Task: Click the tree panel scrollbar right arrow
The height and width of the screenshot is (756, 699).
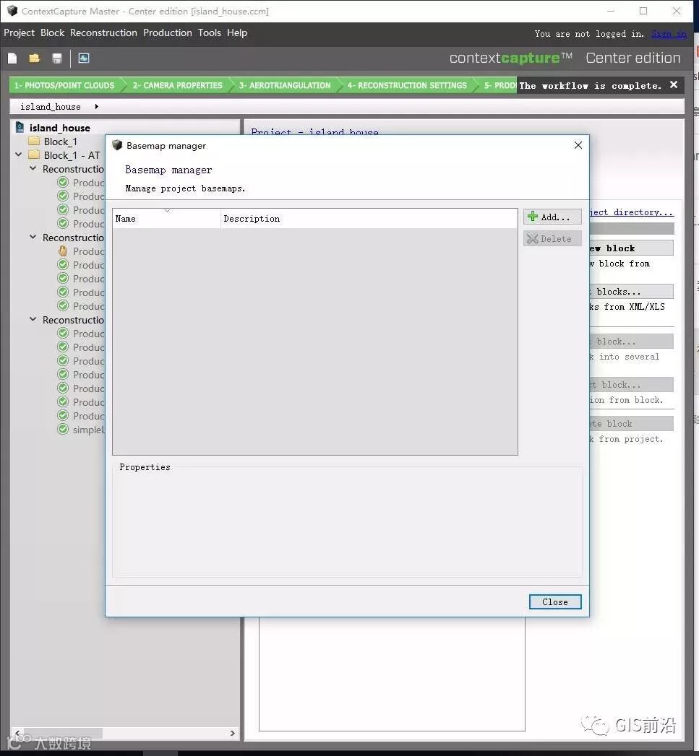Action: coord(232,733)
